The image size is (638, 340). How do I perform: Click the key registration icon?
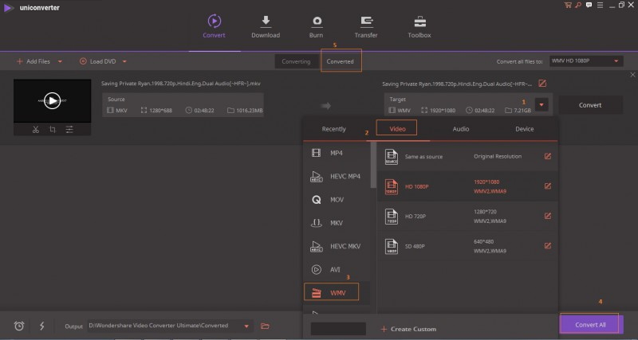(578, 6)
